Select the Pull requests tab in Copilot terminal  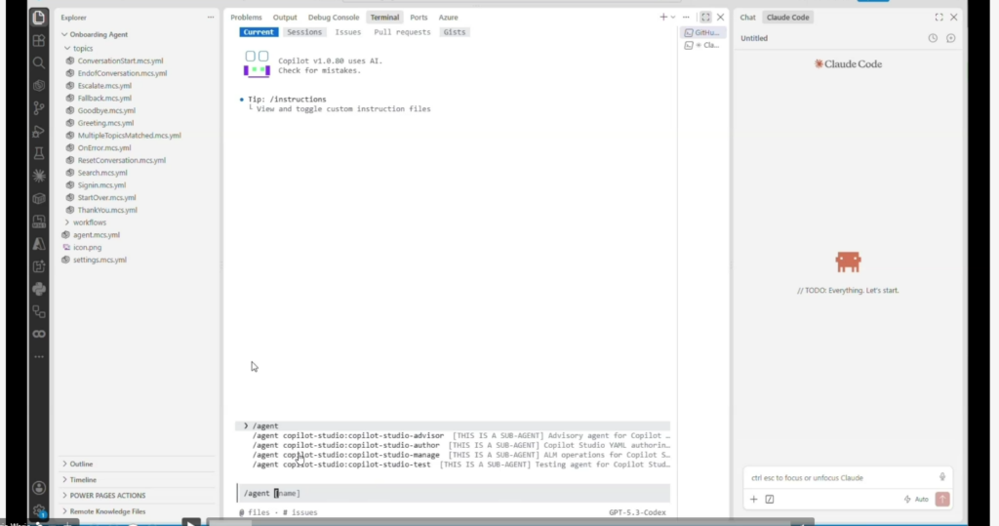(402, 32)
